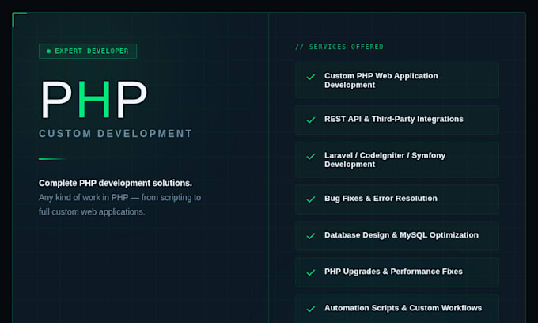Select Automation Scripts & Custom Workflows card
The width and height of the screenshot is (538, 323).
[x=397, y=309]
